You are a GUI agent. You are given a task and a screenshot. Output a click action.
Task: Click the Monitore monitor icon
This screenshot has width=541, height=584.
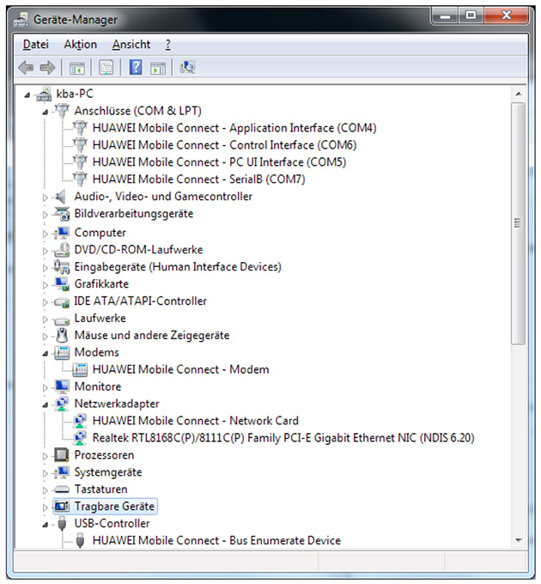(x=62, y=386)
